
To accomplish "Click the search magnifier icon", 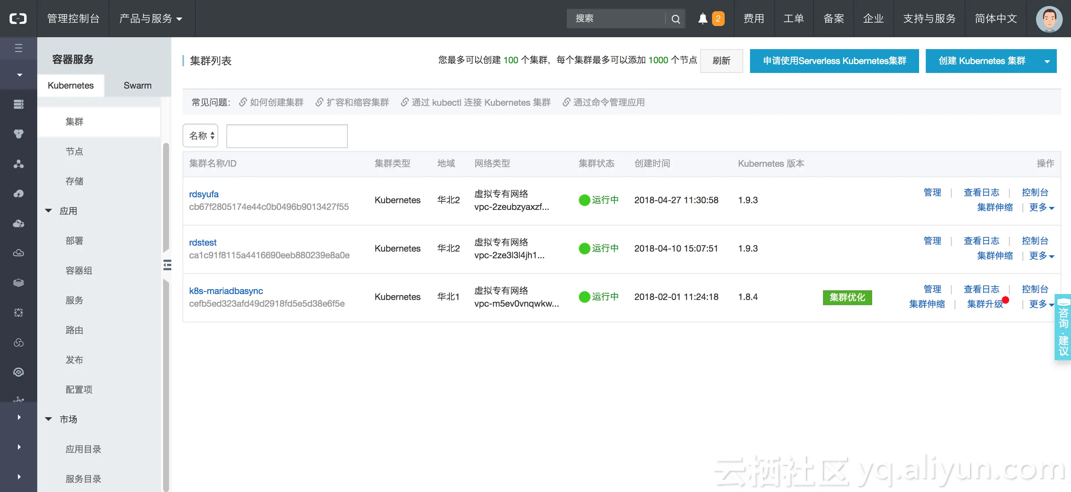I will (676, 19).
